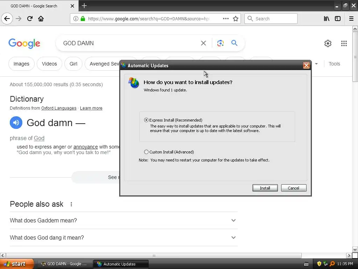Open the browser home page
358x269 pixels.
click(41, 19)
